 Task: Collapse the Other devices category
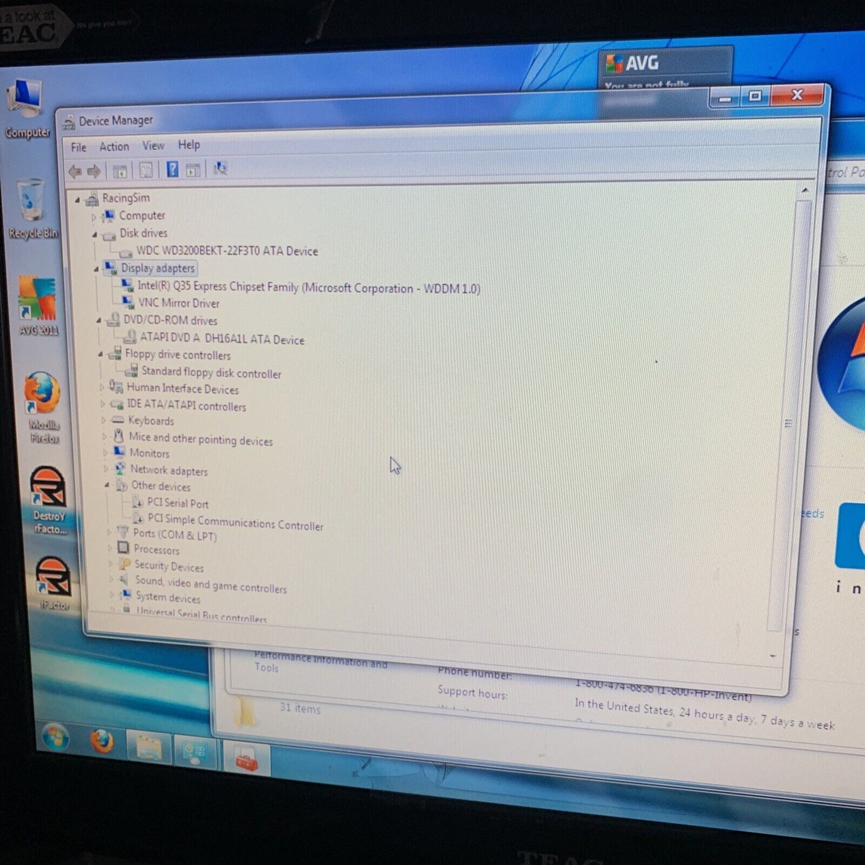pos(107,485)
